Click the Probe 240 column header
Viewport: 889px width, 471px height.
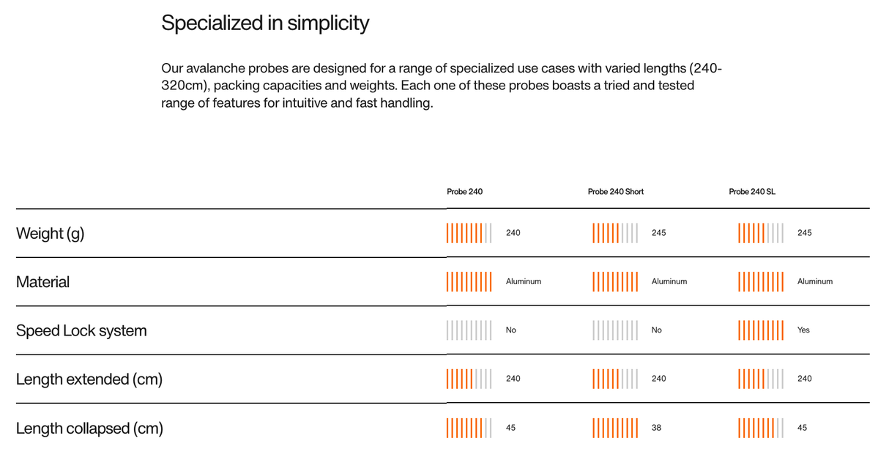464,192
